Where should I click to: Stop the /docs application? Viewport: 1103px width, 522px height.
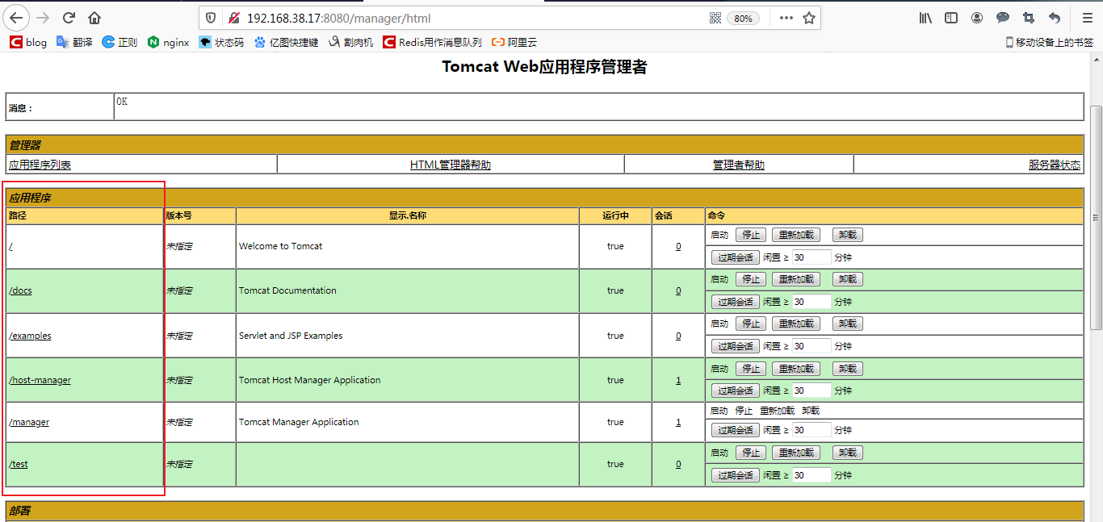point(751,279)
